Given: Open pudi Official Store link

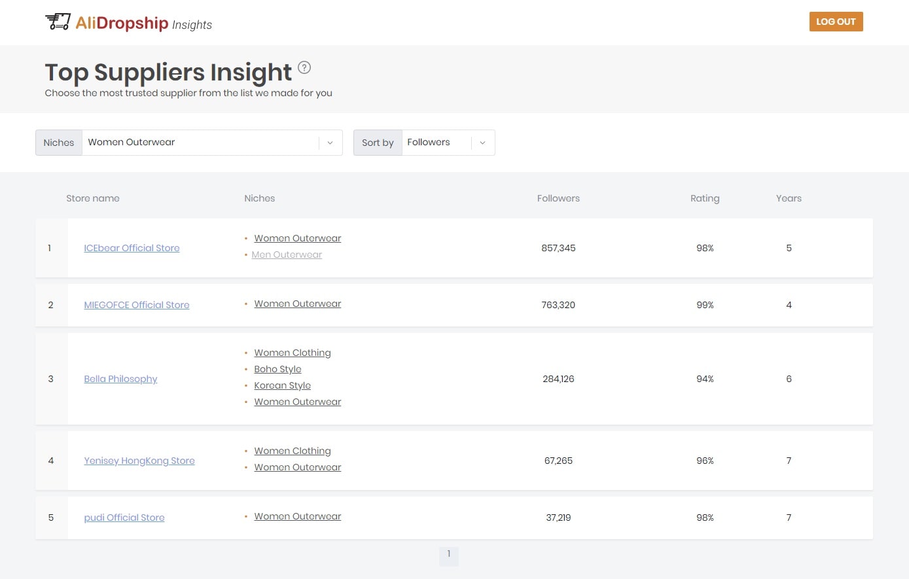Looking at the screenshot, I should tap(124, 518).
